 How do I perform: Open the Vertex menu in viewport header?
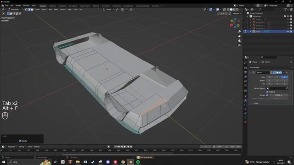coord(62,9)
